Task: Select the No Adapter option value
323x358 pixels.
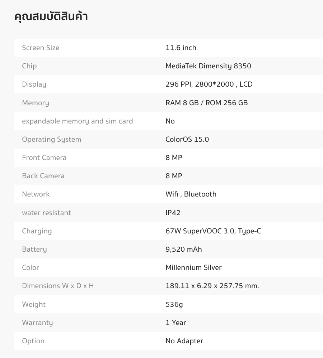Action: (x=184, y=341)
